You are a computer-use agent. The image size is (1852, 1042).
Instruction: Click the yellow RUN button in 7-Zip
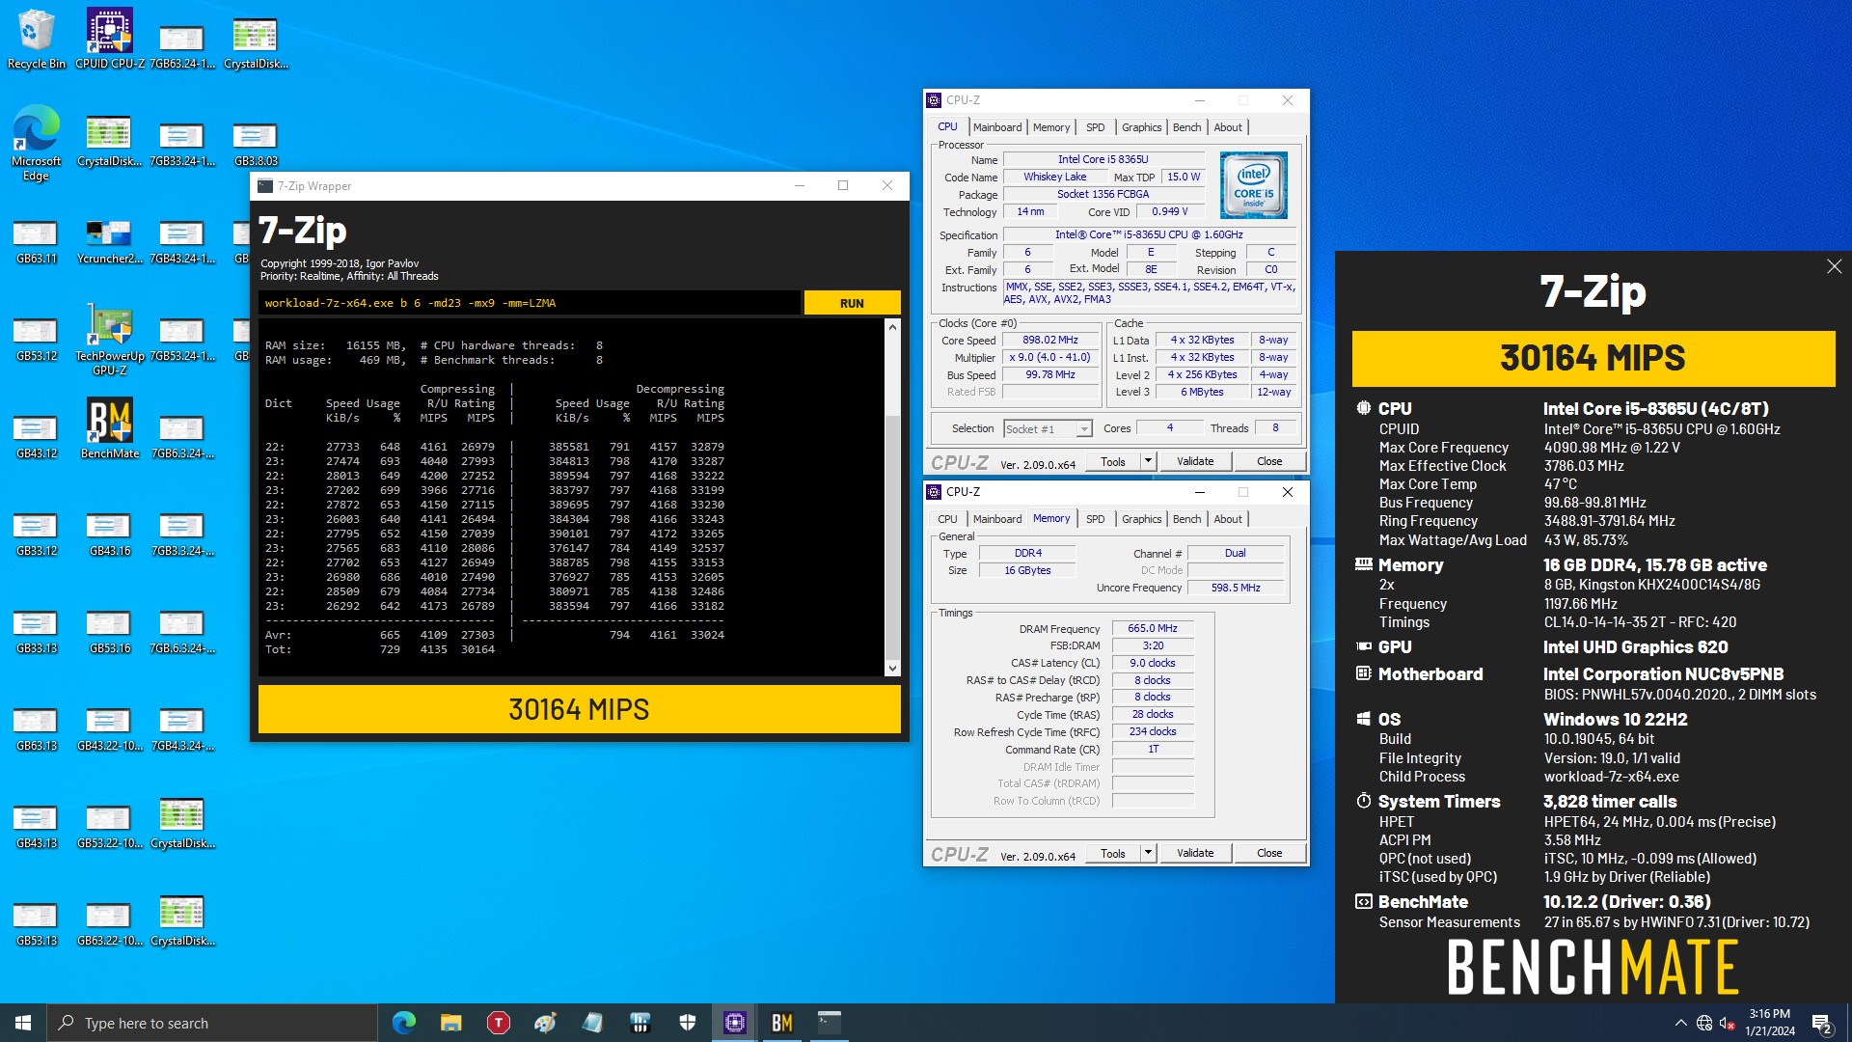852,303
